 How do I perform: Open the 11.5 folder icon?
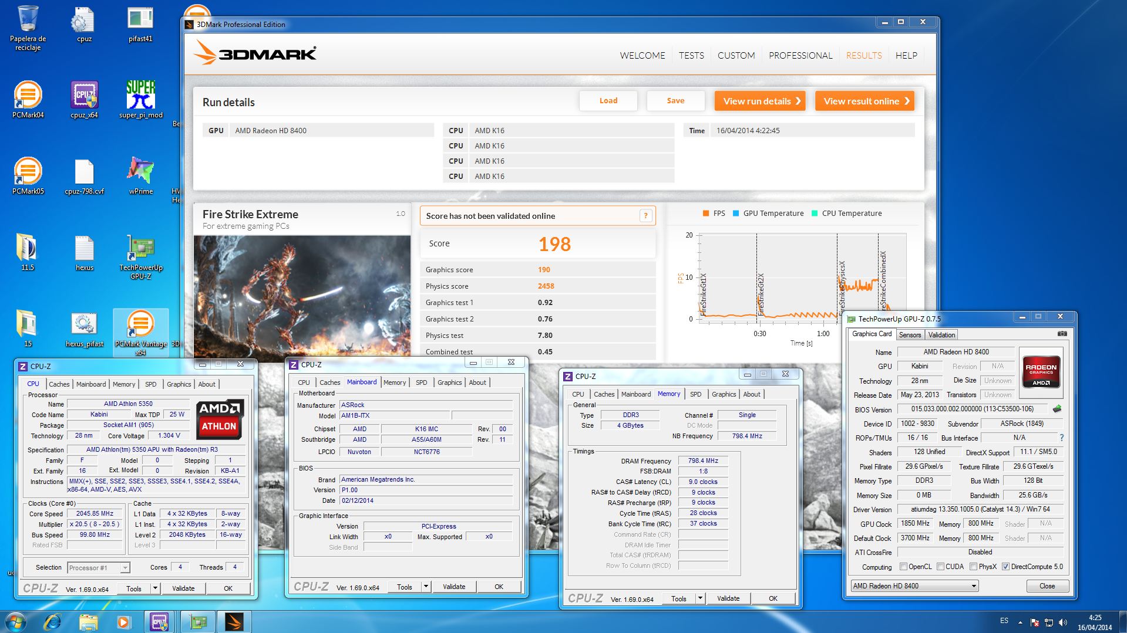pyautogui.click(x=28, y=252)
